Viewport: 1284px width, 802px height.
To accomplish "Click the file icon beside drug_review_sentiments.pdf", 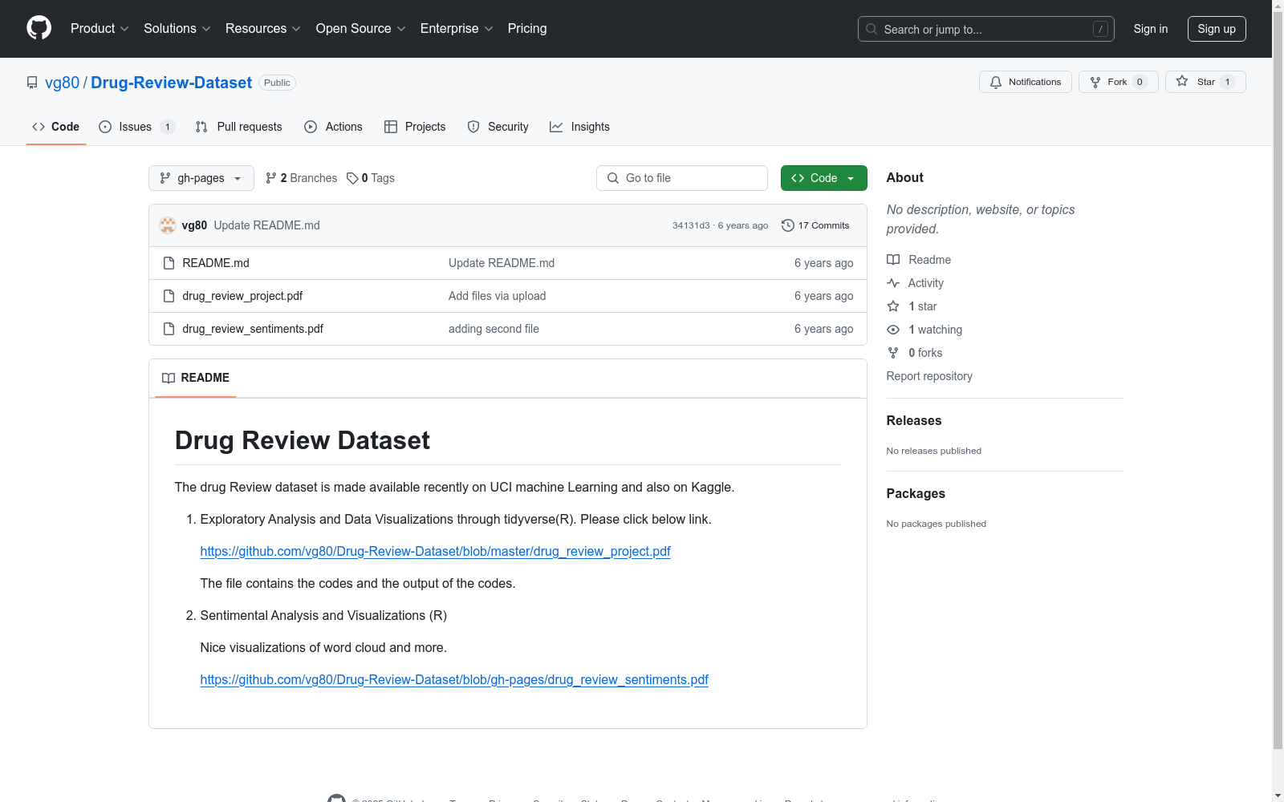I will pyautogui.click(x=169, y=329).
